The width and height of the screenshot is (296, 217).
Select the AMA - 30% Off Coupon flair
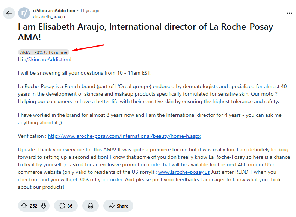(44, 52)
